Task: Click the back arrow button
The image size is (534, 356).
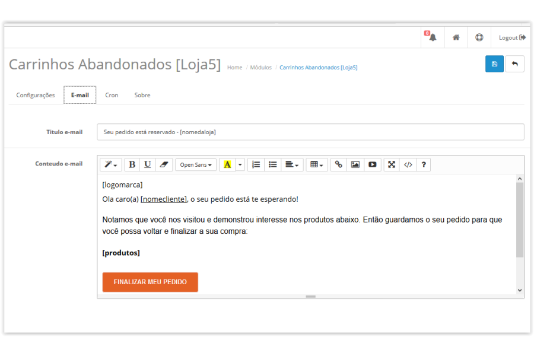Action: point(514,63)
